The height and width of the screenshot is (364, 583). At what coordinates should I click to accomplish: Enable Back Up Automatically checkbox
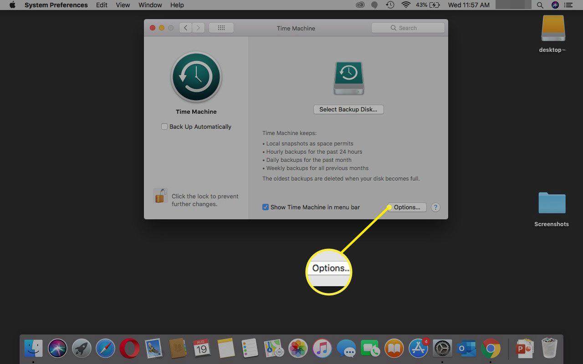click(x=164, y=126)
